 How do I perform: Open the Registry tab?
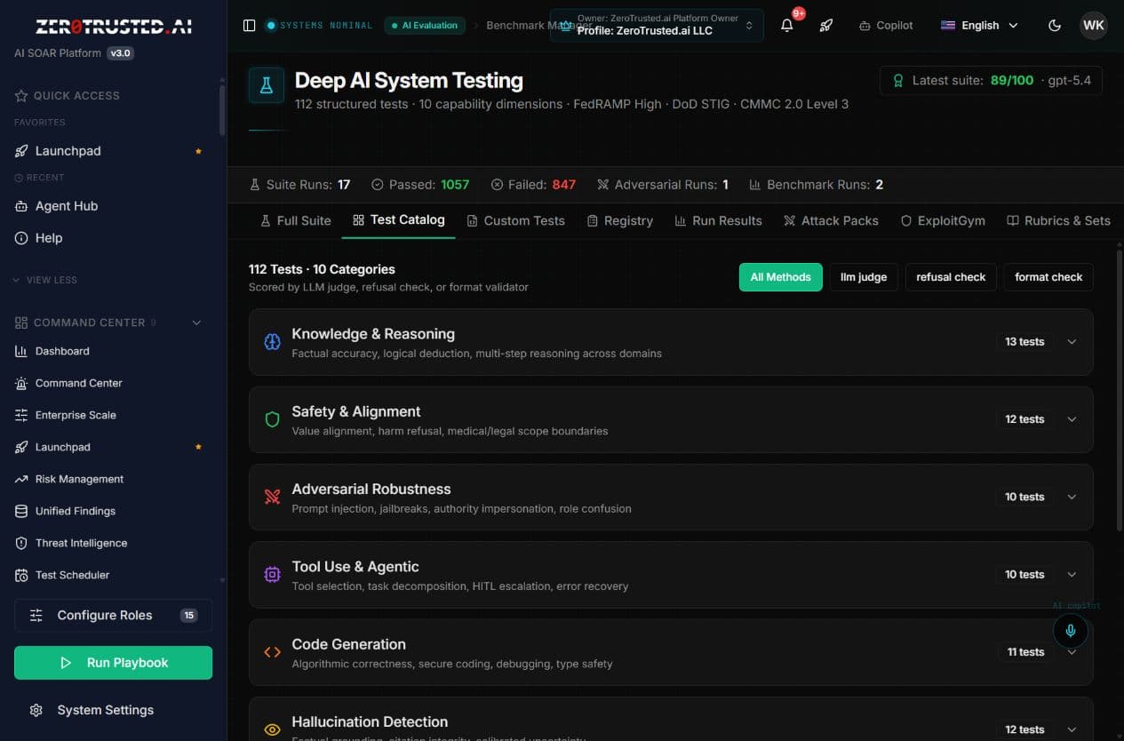[619, 220]
